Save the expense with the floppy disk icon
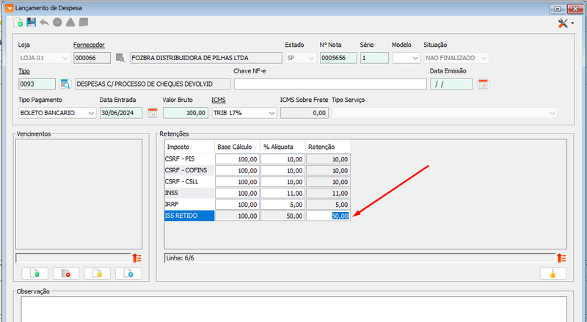This screenshot has width=587, height=322. (x=31, y=23)
